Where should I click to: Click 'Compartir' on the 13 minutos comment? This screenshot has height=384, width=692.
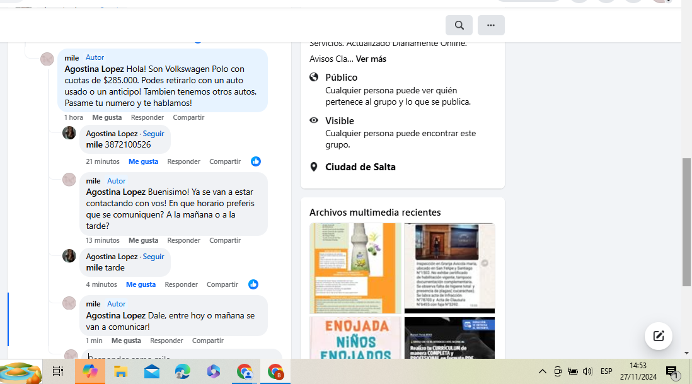tap(225, 240)
